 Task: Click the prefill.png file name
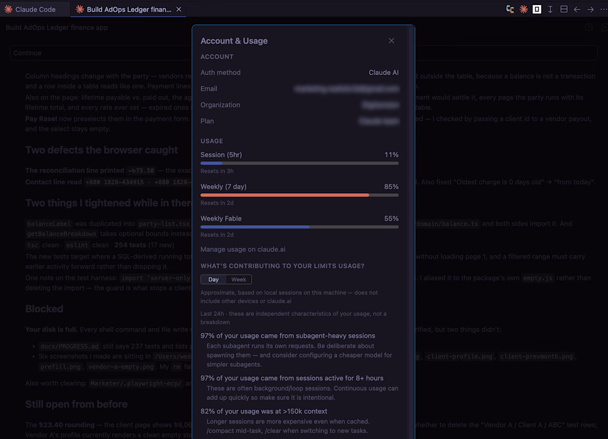pyautogui.click(x=60, y=367)
